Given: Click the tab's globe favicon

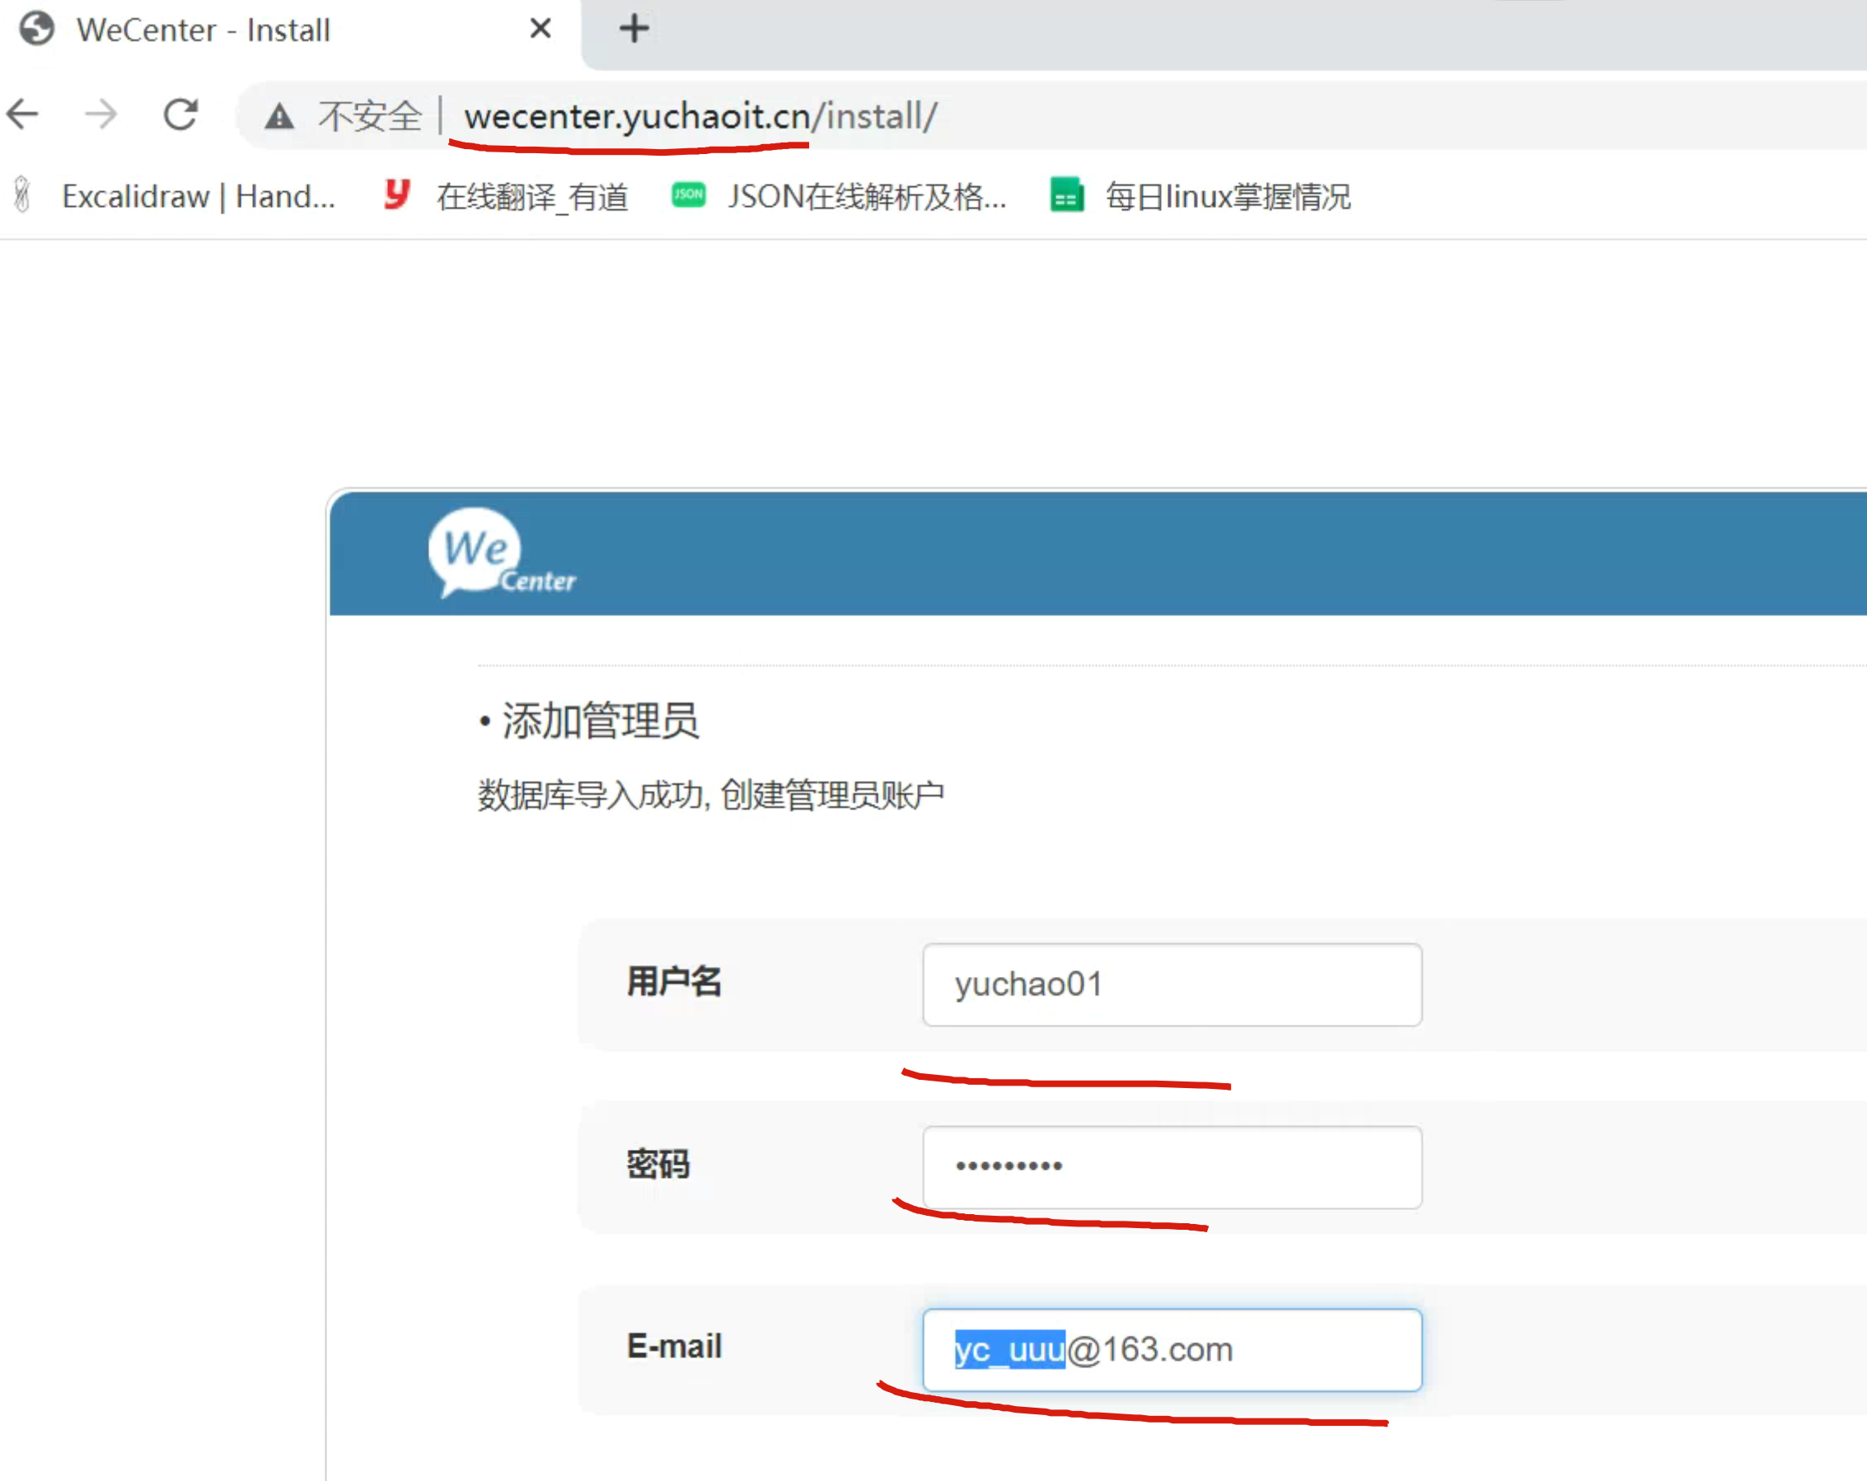Looking at the screenshot, I should pyautogui.click(x=37, y=30).
